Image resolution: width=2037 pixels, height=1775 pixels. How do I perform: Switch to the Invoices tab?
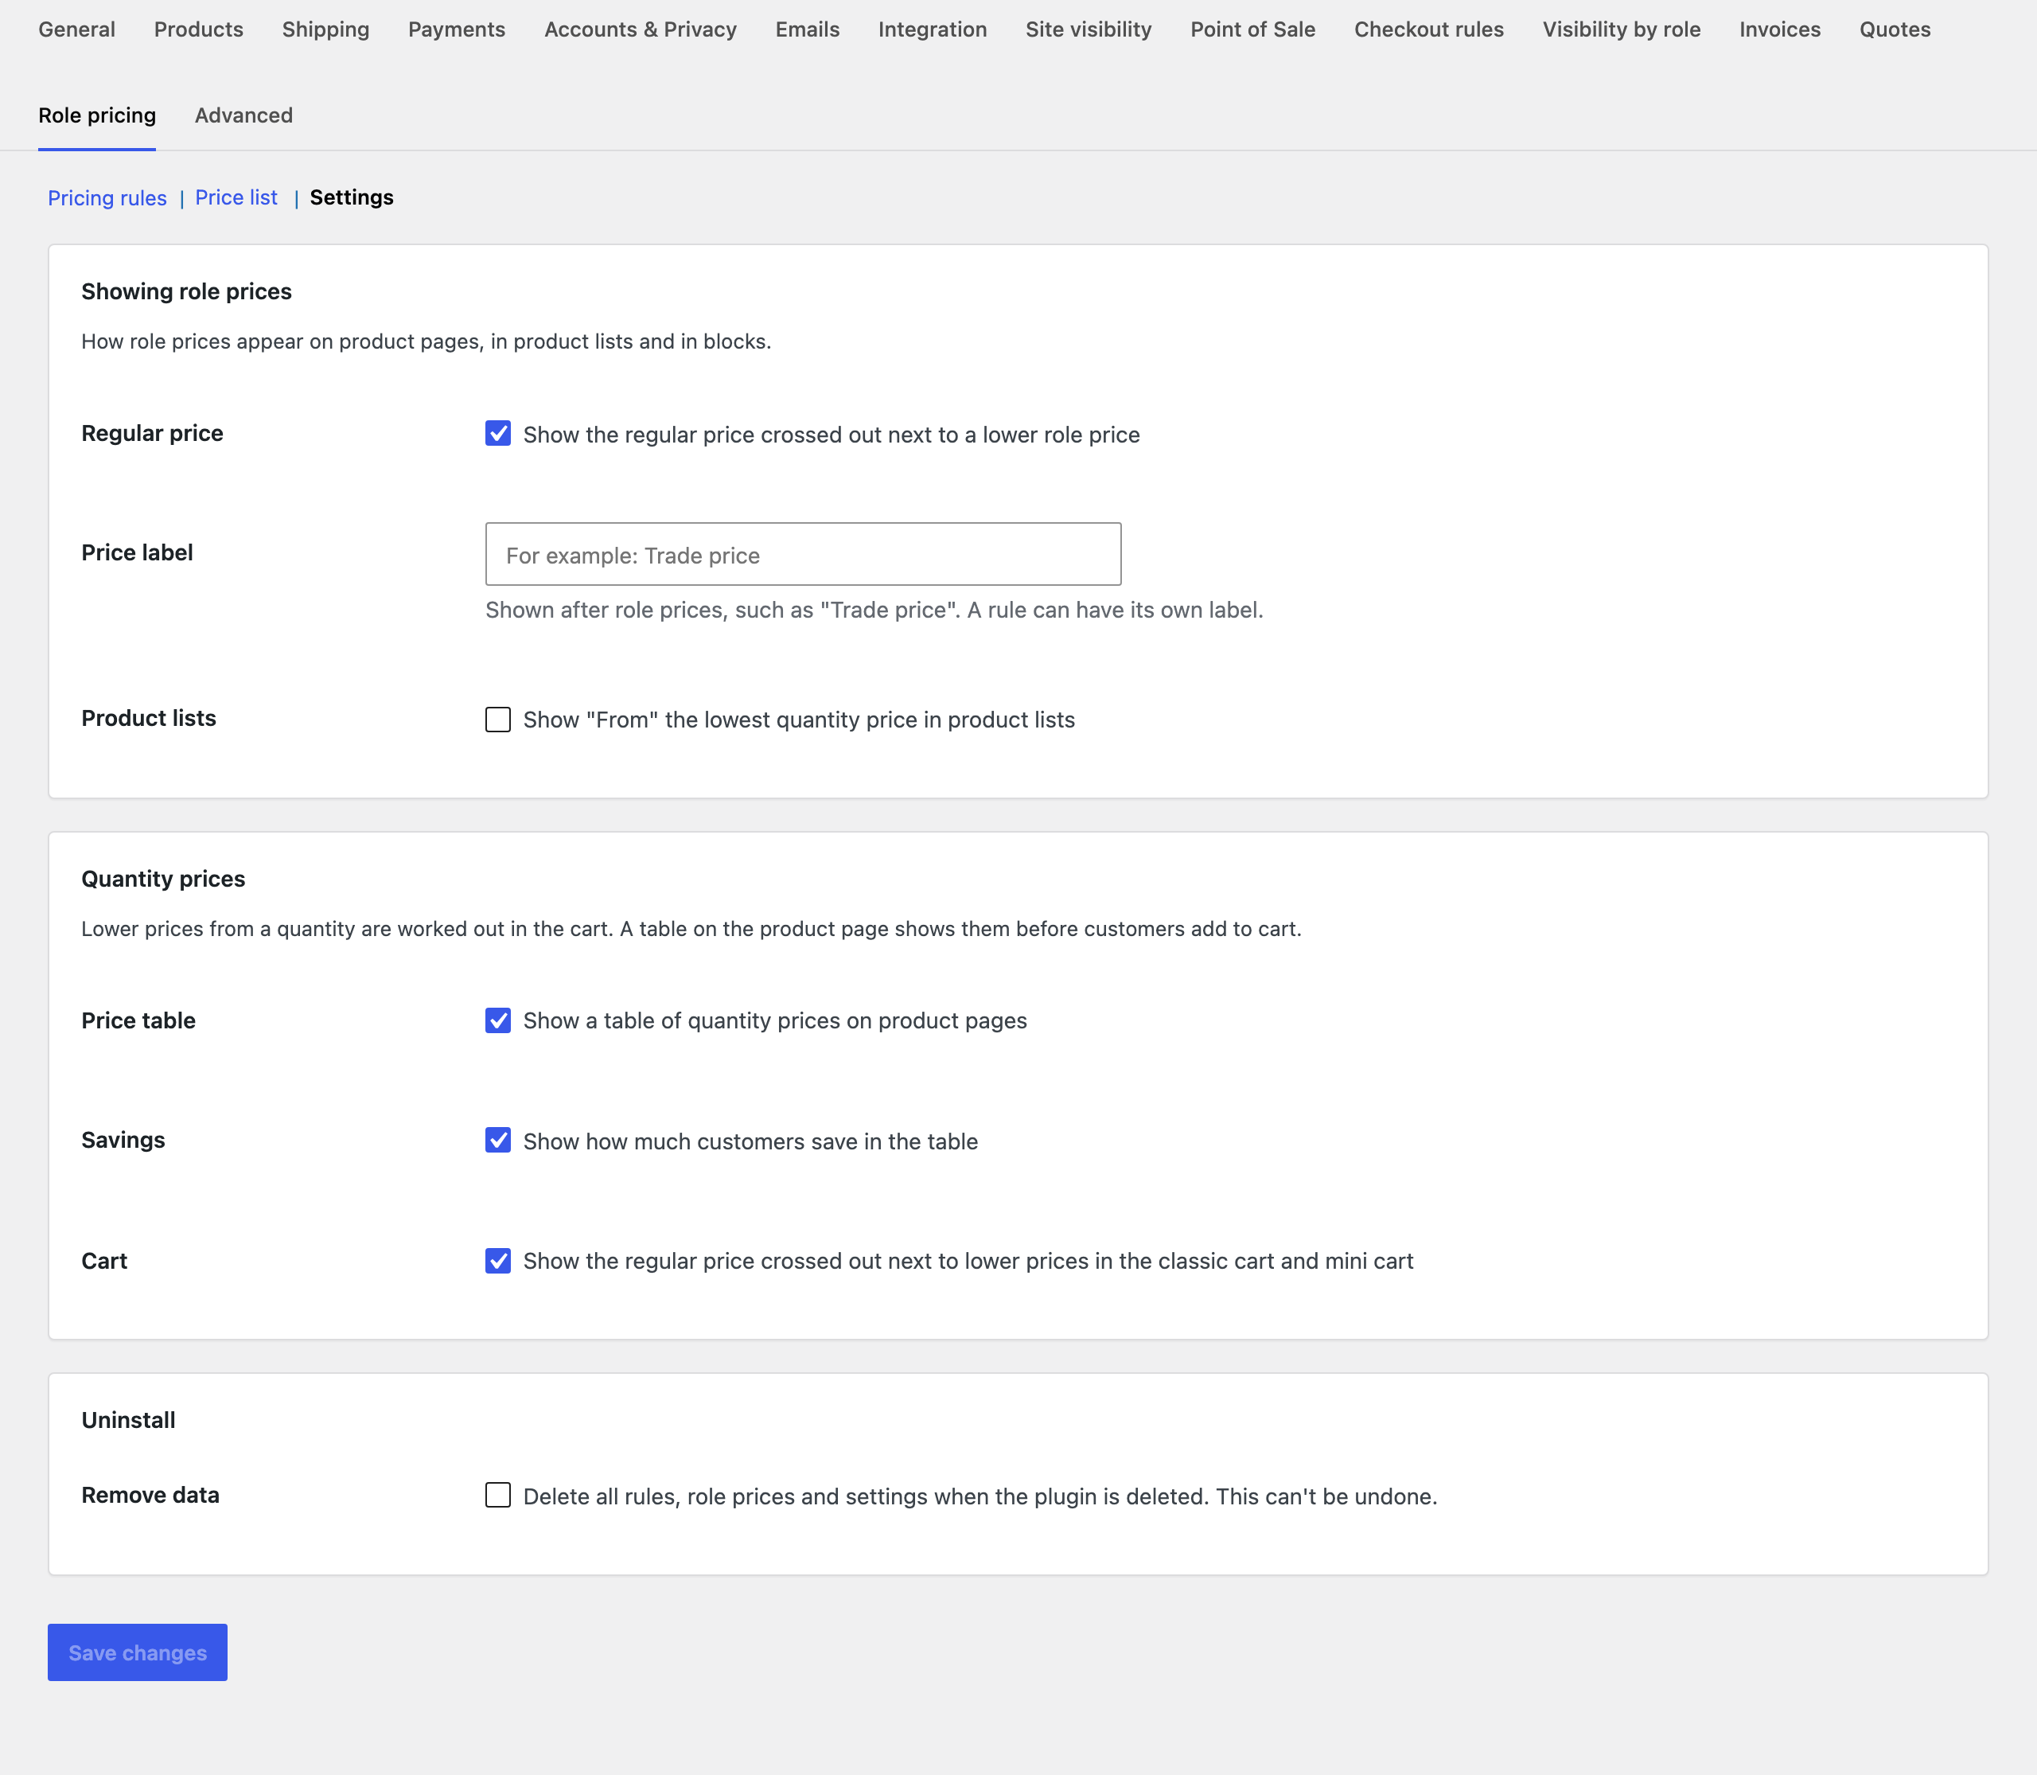tap(1779, 29)
